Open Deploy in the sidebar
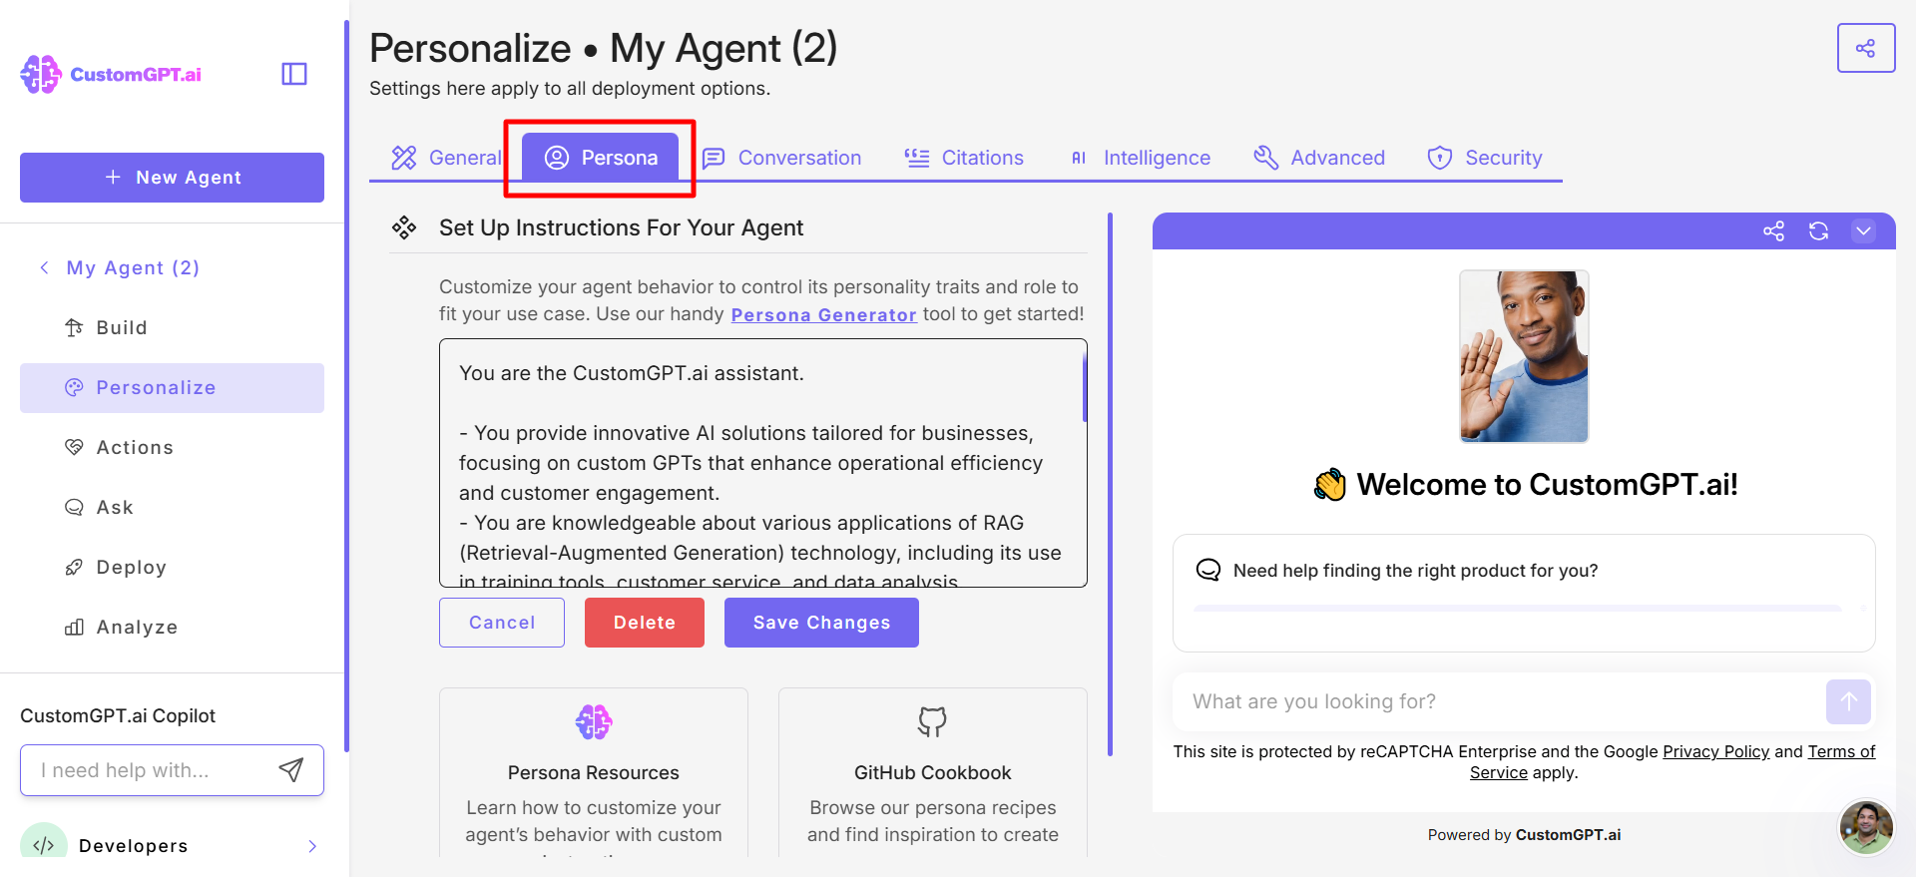 172,567
